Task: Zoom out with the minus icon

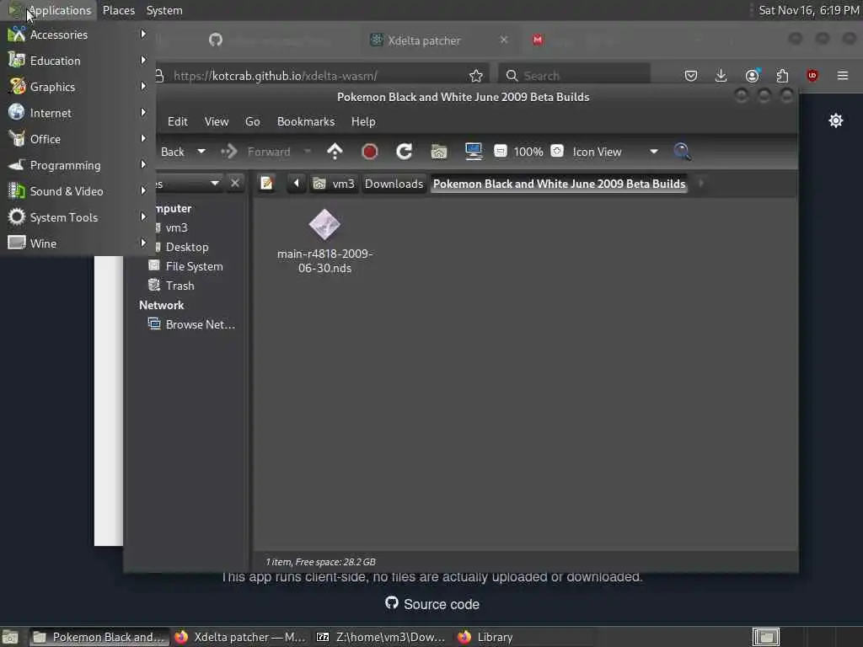Action: pos(501,152)
